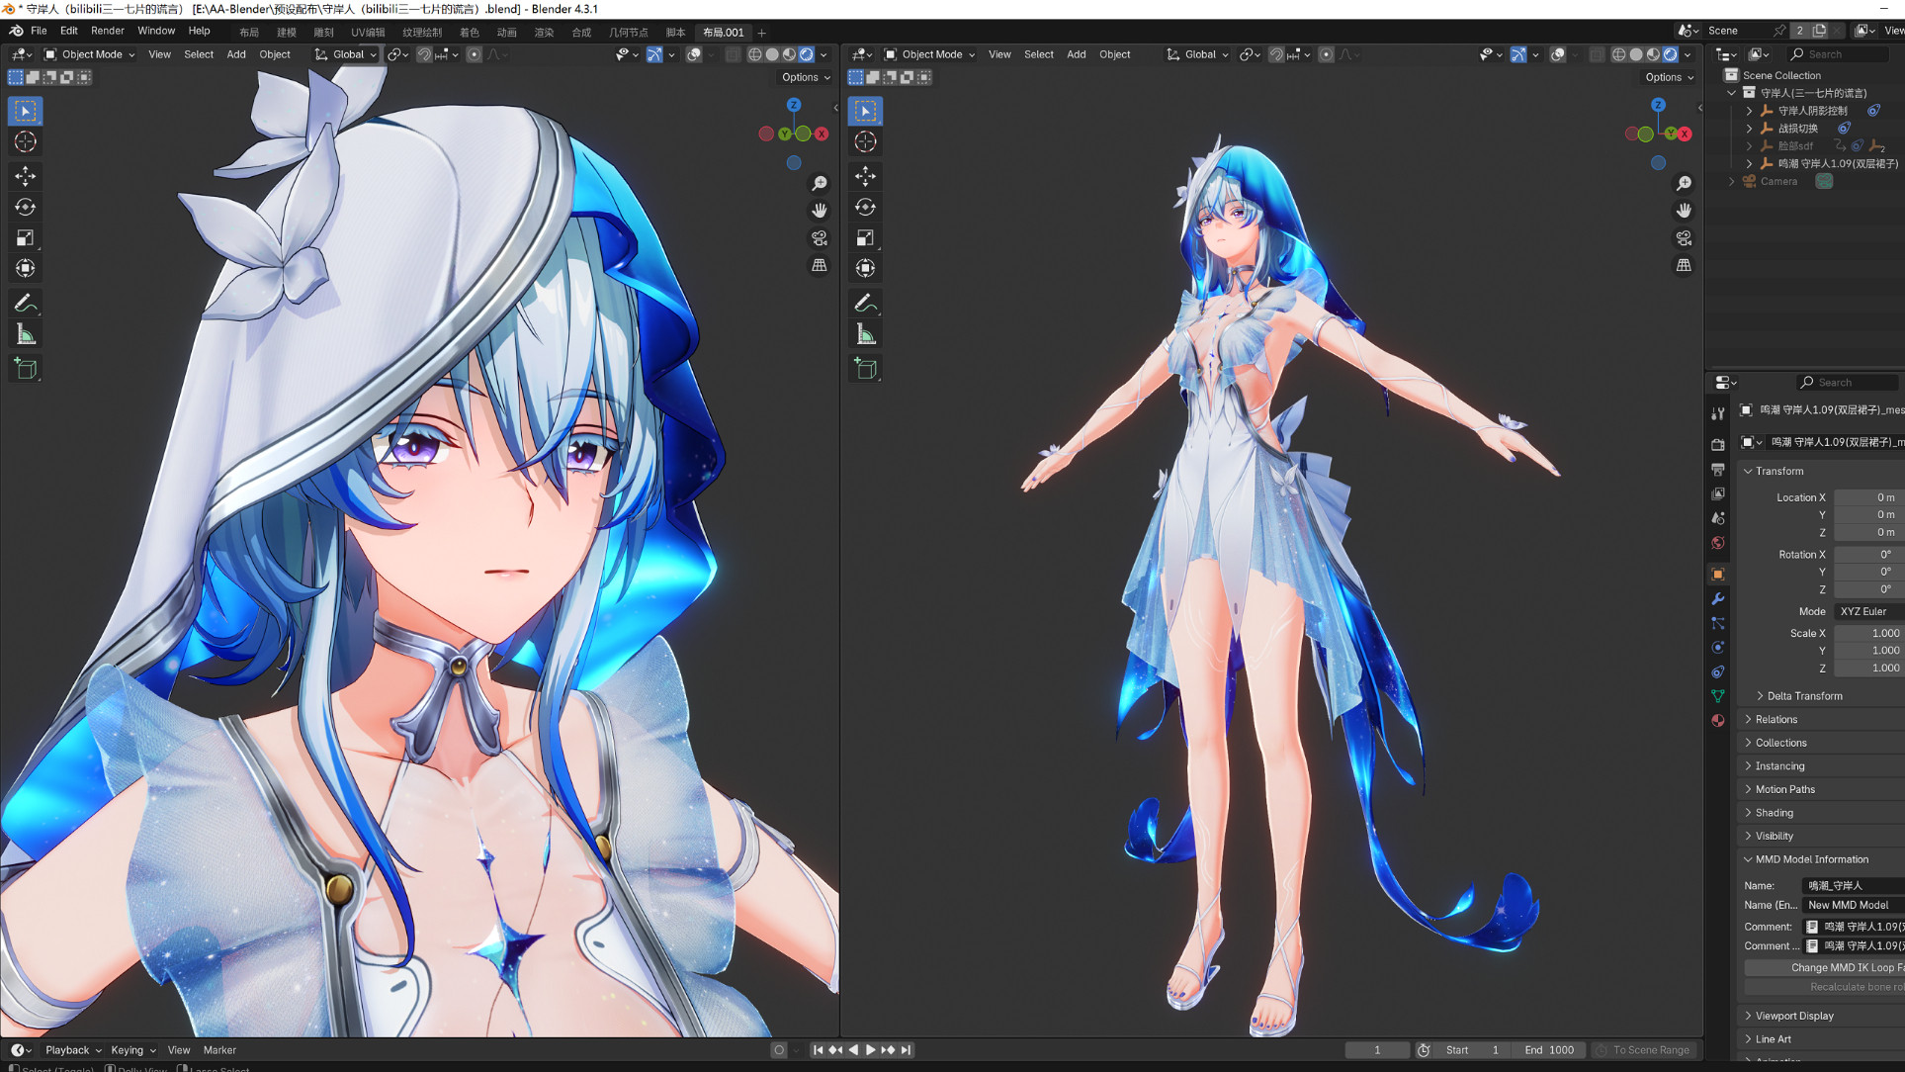
Task: Select the Rotate tool in left viewport
Action: 26,207
